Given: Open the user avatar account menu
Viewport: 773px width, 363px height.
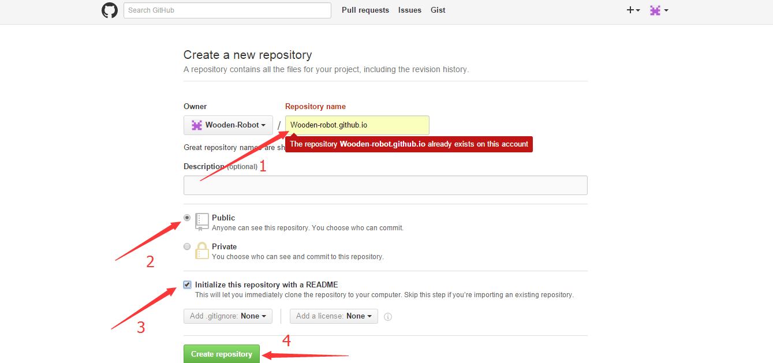Looking at the screenshot, I should pyautogui.click(x=658, y=10).
